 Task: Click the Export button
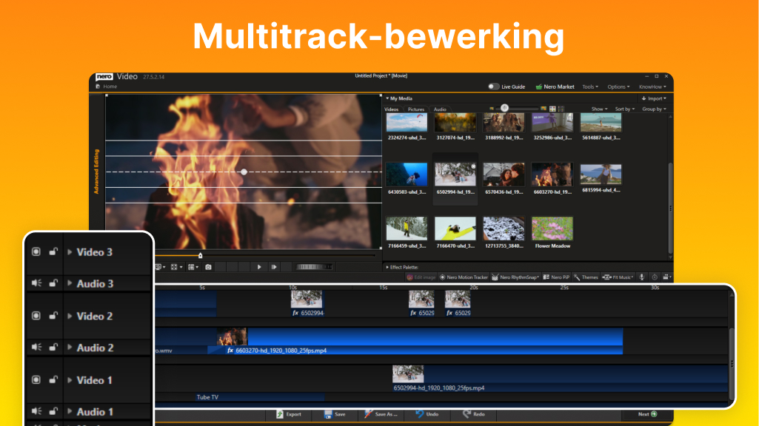tap(290, 414)
